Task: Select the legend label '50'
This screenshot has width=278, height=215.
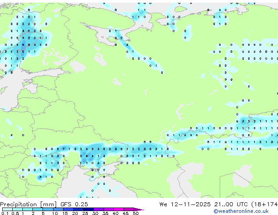Action: coord(135,213)
